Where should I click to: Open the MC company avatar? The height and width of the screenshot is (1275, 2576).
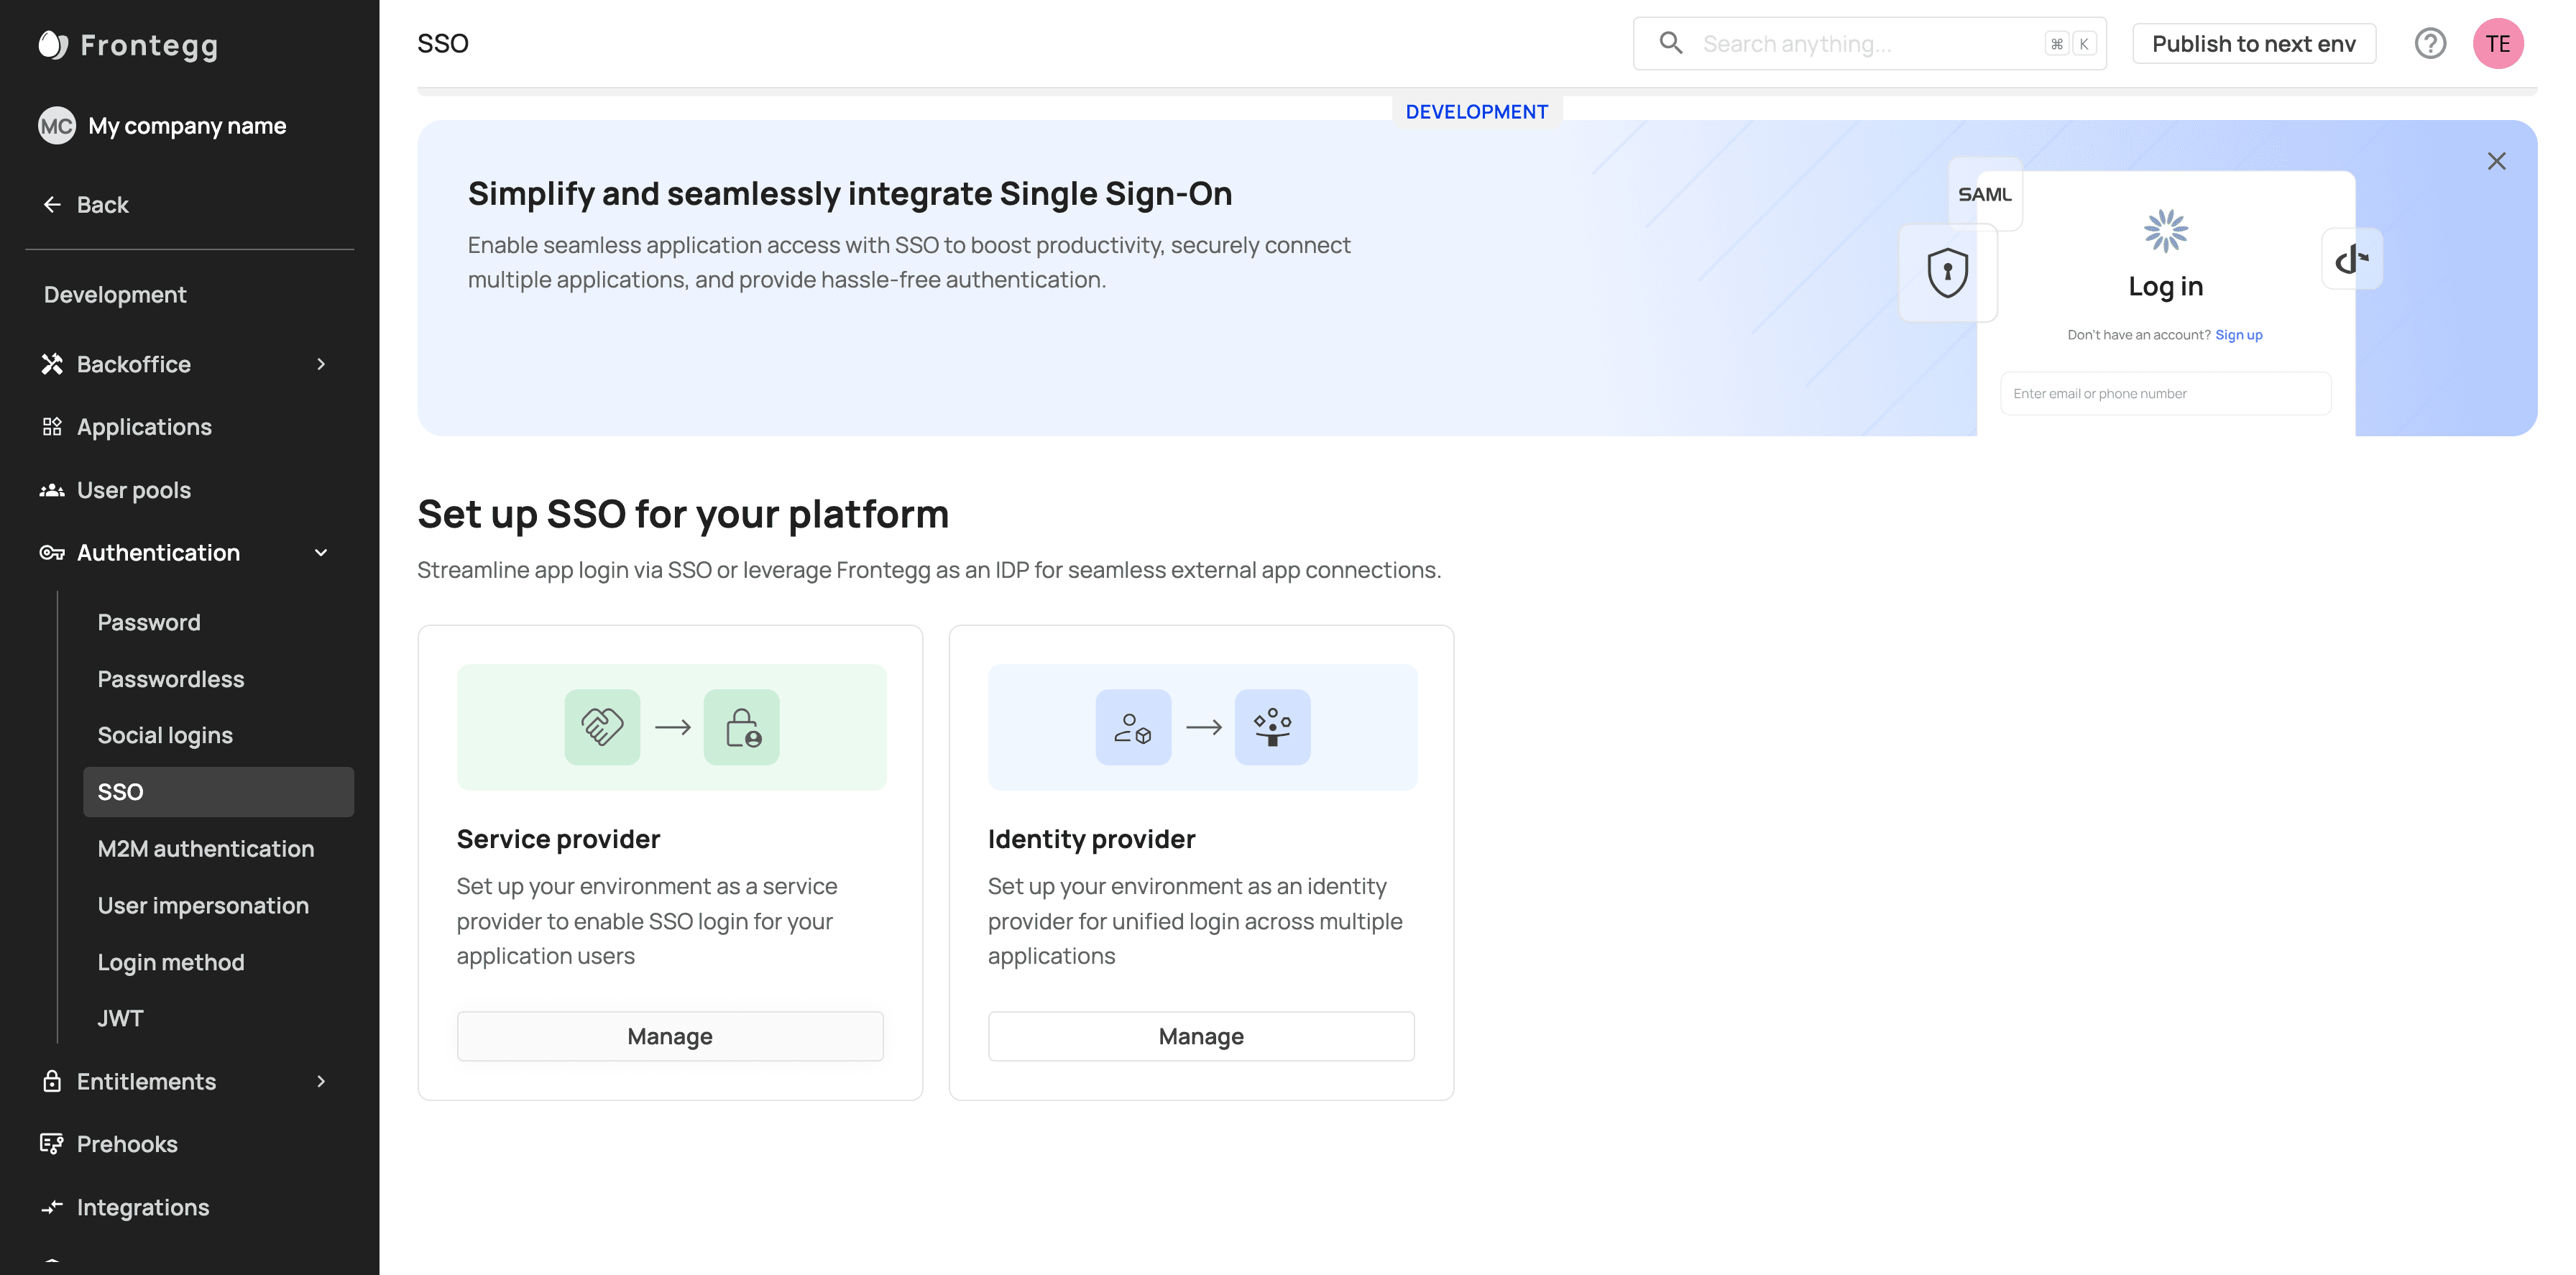click(x=57, y=126)
